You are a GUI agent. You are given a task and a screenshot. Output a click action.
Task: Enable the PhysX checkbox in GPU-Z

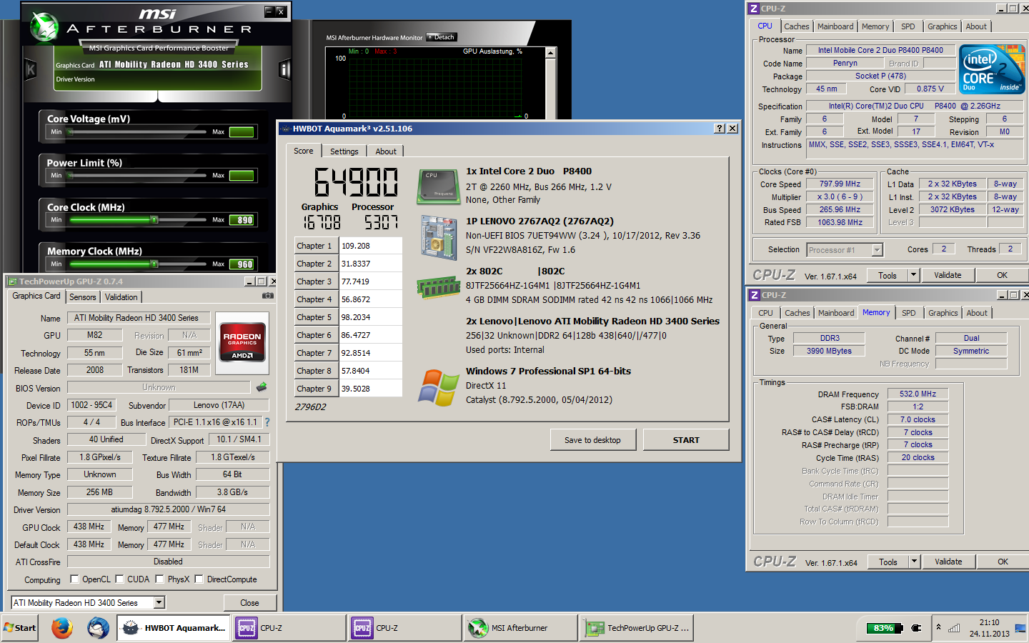pos(160,579)
